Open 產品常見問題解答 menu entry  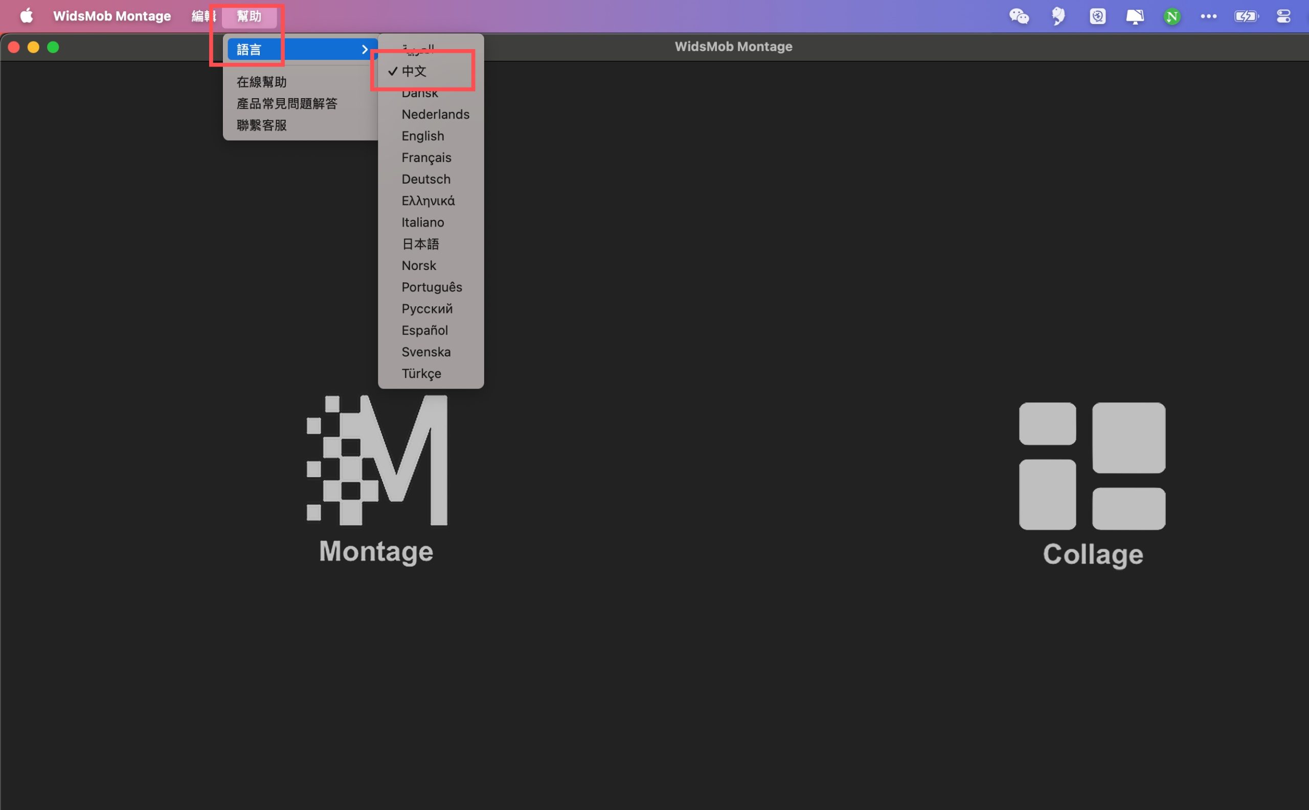287,103
